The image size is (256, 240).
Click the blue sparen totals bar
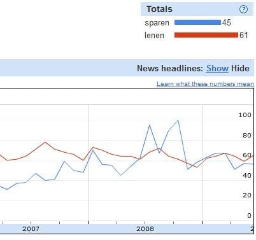coord(197,22)
